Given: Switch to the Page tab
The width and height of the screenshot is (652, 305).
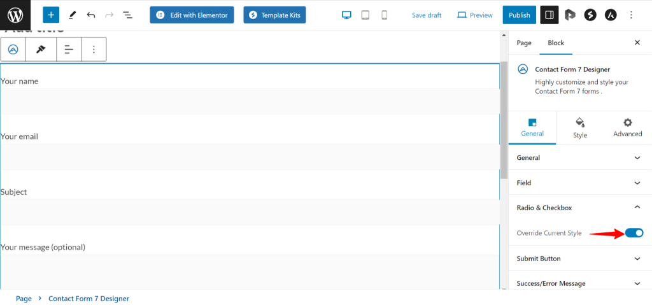Looking at the screenshot, I should [x=524, y=43].
